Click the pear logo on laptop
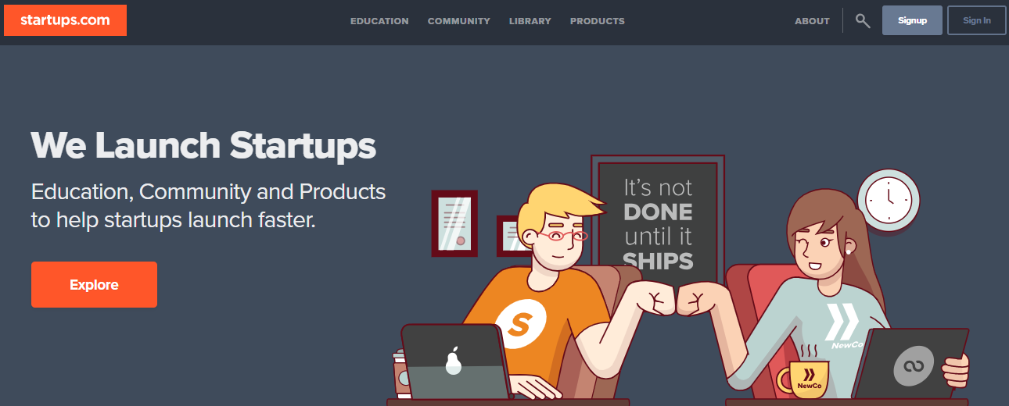1009x406 pixels. click(x=452, y=361)
